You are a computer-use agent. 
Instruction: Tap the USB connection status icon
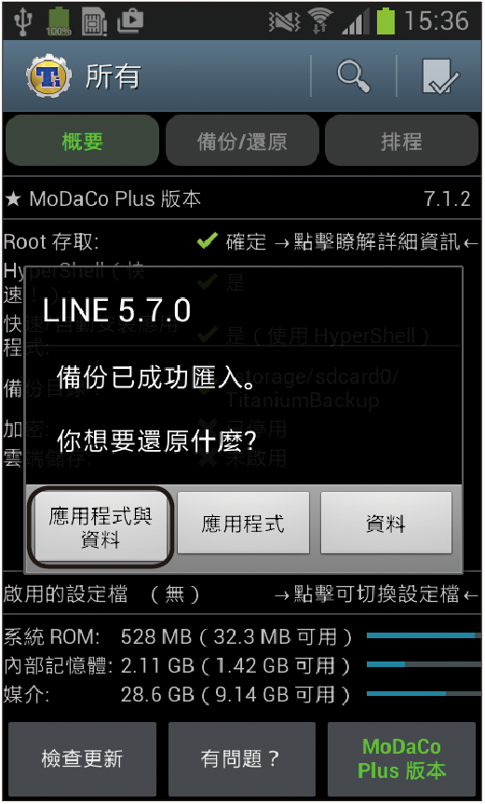coord(23,21)
